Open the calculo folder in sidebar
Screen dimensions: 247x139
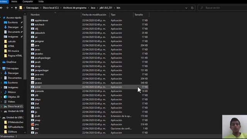coord(12,41)
